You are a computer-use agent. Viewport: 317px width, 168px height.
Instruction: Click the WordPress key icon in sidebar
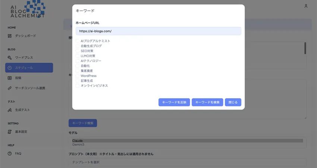(10, 57)
